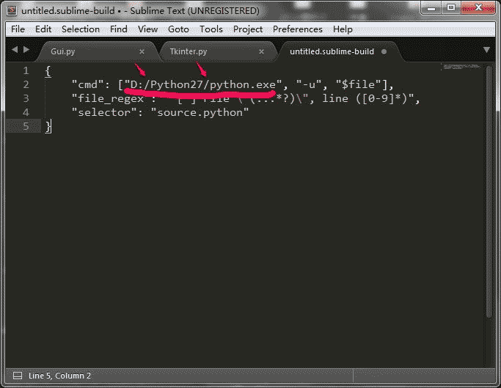Click line number 4 in gutter

[26, 112]
